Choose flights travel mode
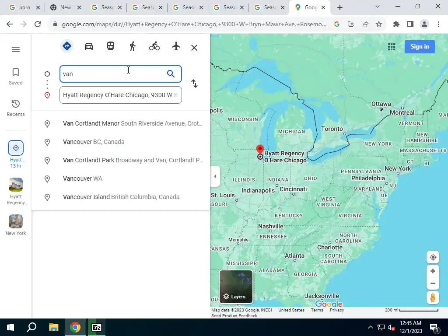The height and width of the screenshot is (336, 448). click(x=176, y=46)
